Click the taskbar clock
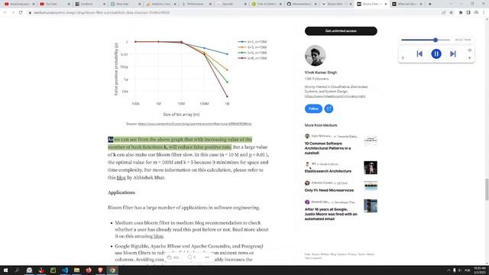 pos(479,270)
